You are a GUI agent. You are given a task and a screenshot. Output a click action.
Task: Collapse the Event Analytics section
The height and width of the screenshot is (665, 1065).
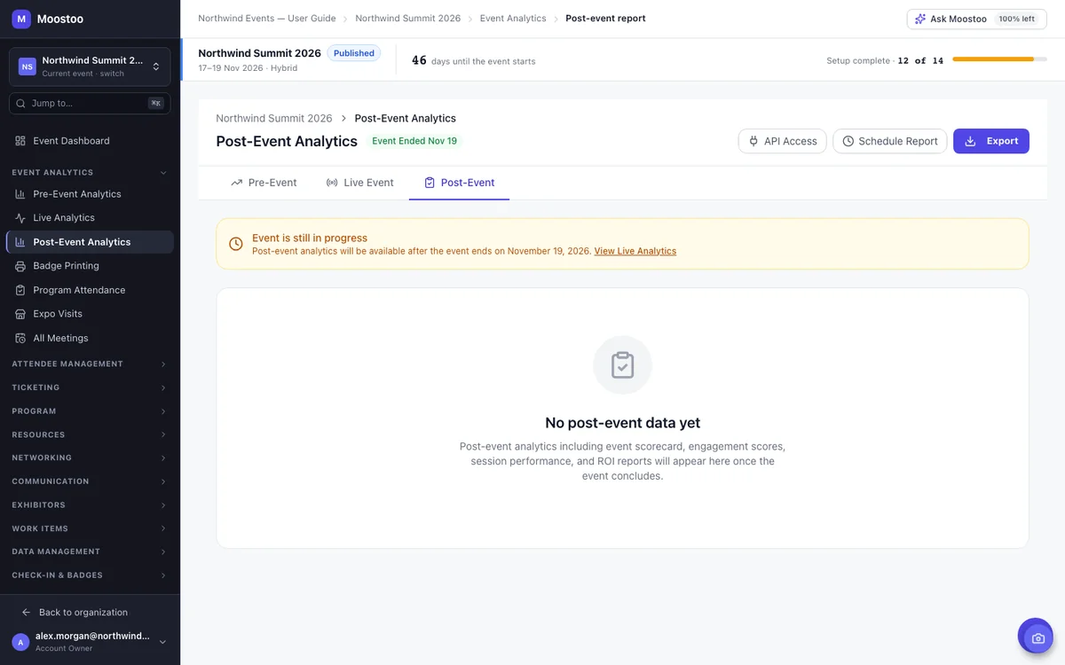[x=90, y=173]
